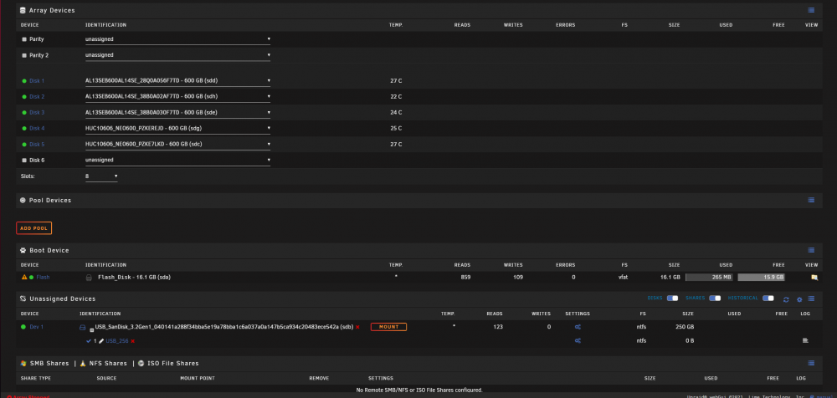Open Parity device dropdown
Screen dimensions: 837x398
(x=177, y=39)
